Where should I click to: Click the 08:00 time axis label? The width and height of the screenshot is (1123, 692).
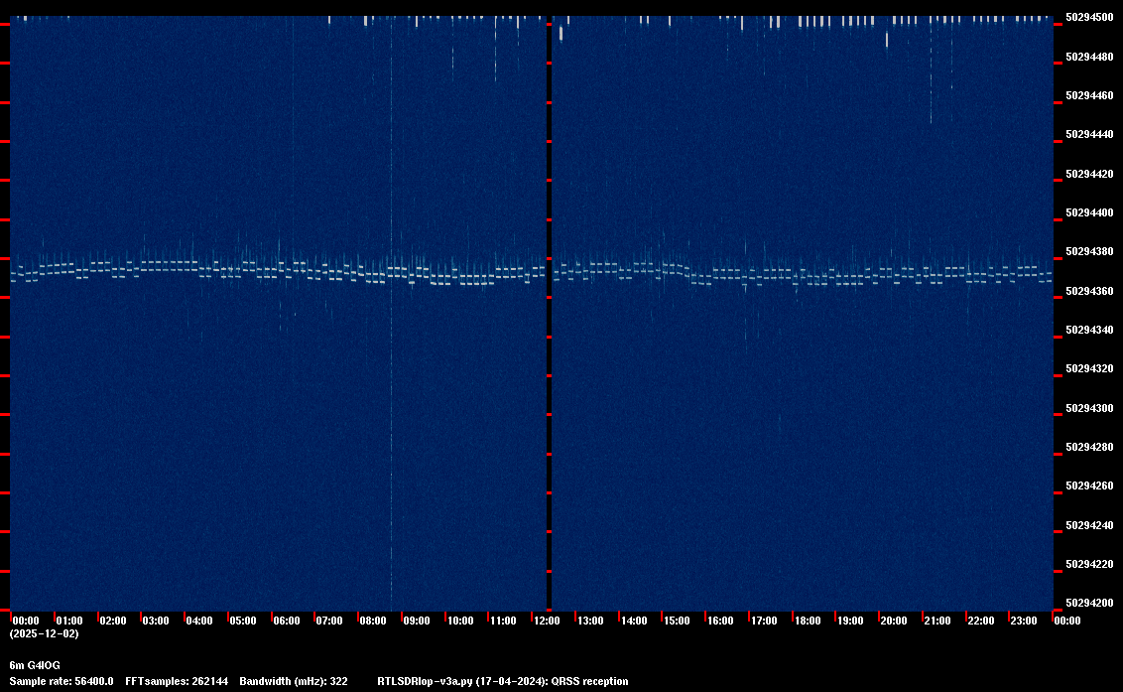pos(373,621)
